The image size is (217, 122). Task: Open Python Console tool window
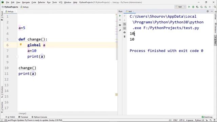pyautogui.click(x=39, y=117)
